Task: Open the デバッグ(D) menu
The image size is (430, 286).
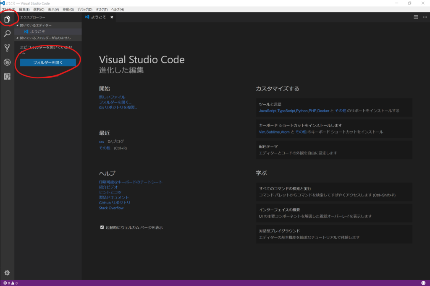Action: (x=85, y=9)
